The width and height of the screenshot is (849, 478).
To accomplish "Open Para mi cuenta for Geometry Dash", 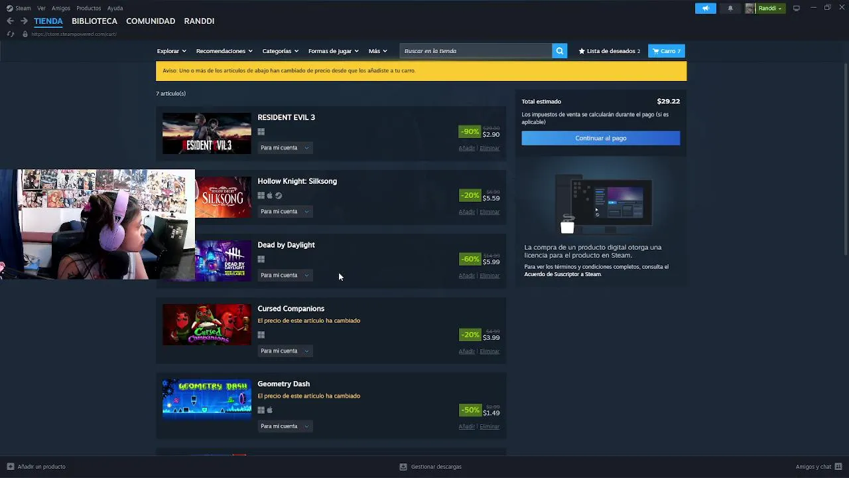I will [x=285, y=426].
